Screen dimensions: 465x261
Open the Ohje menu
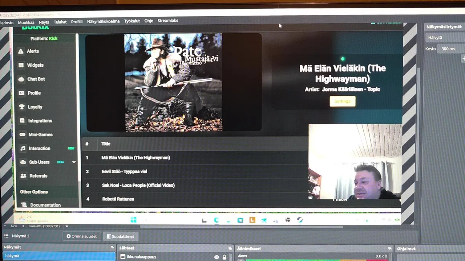(x=149, y=21)
